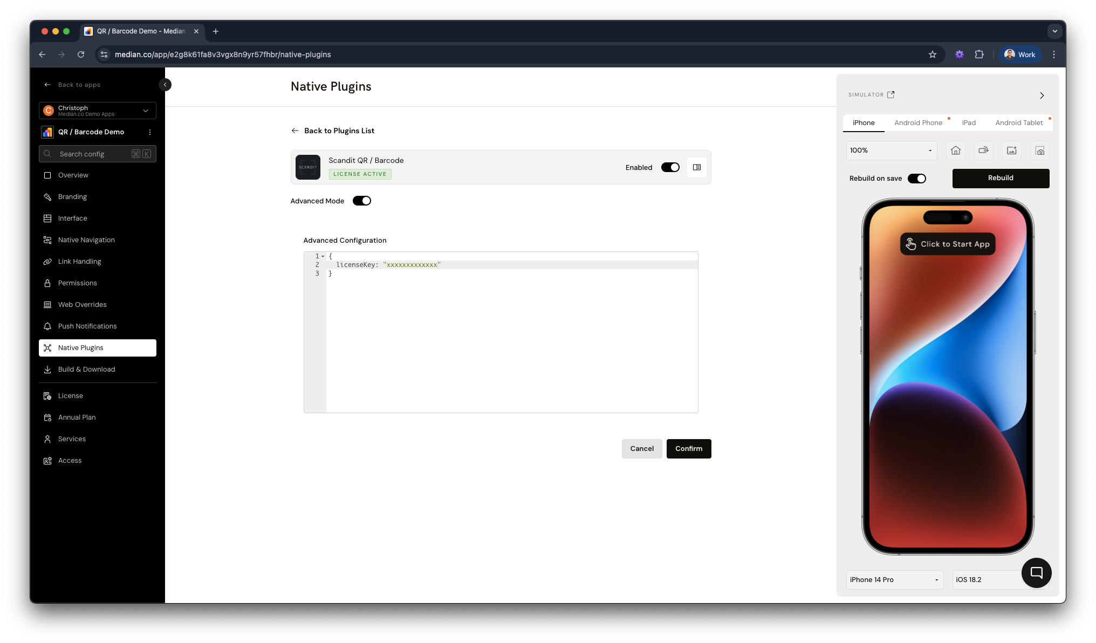Open the browser extensions puzzle icon
Screen dimensions: 1096x643
point(979,54)
